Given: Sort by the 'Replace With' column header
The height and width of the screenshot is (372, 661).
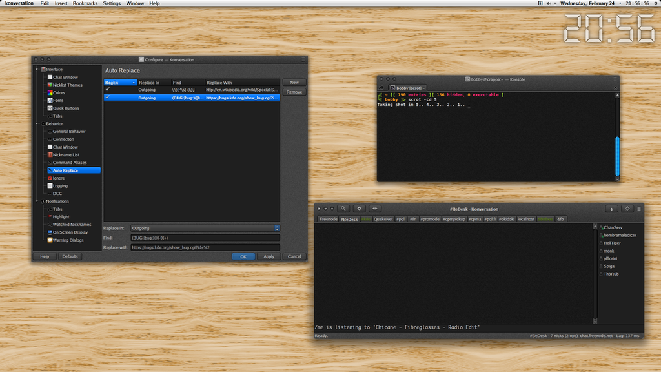Looking at the screenshot, I should point(243,83).
